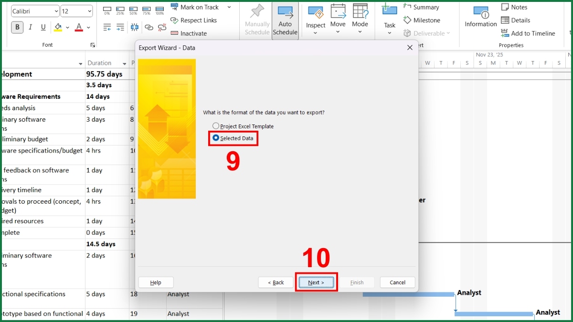This screenshot has height=322, width=573.
Task: Expand the font size dropdown
Action: [x=90, y=11]
